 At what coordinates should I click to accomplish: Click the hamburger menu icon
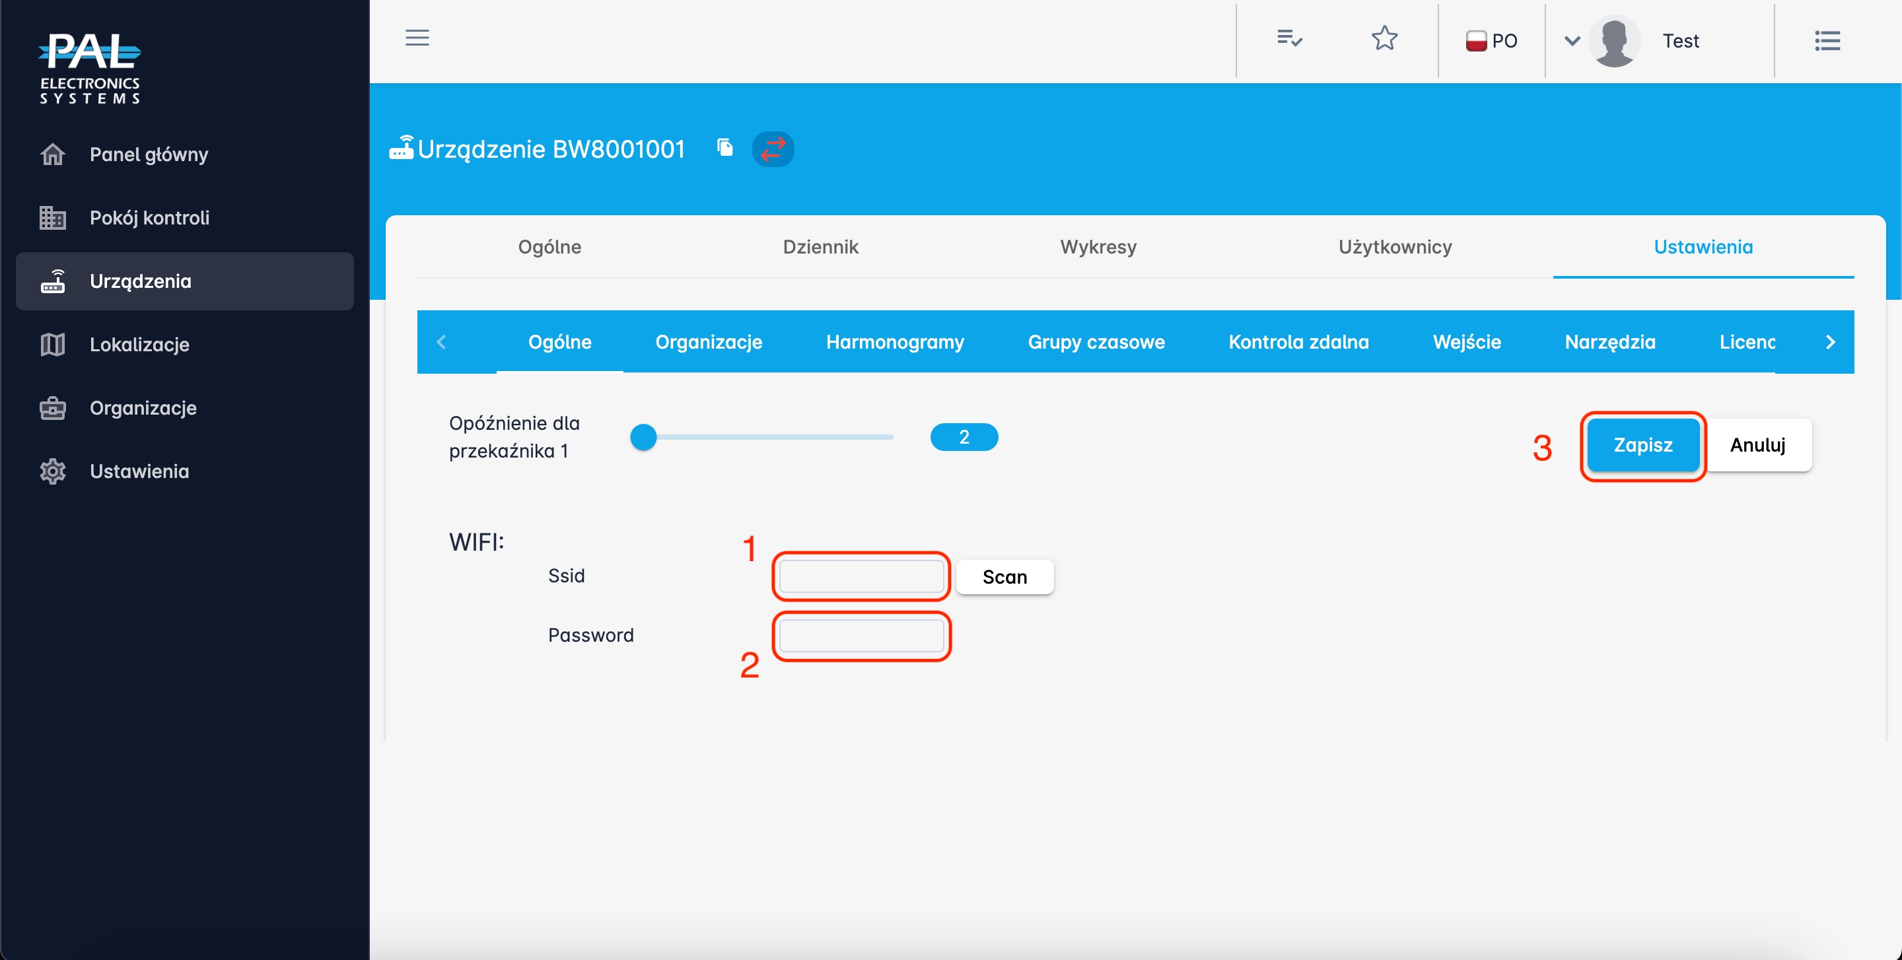[417, 38]
